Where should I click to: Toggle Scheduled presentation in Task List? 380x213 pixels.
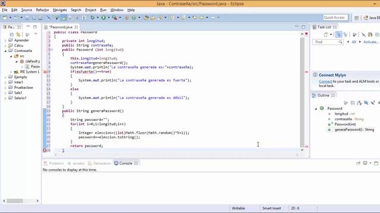346,35
